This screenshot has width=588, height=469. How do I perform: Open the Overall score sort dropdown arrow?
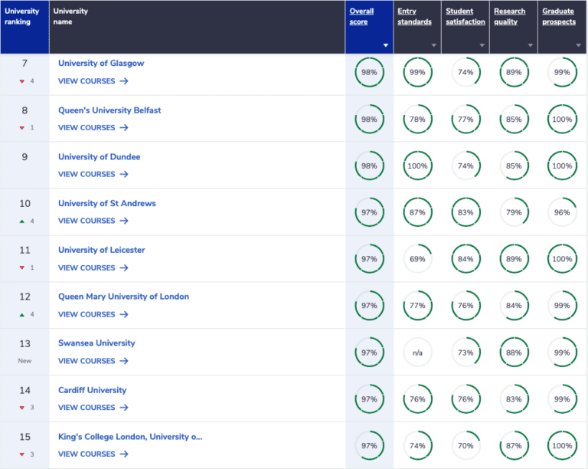click(x=386, y=45)
